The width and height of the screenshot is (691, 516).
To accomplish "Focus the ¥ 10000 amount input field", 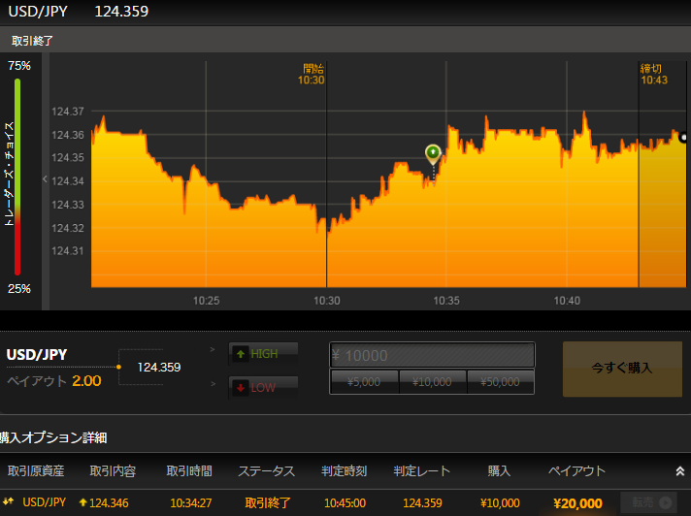I will [432, 355].
